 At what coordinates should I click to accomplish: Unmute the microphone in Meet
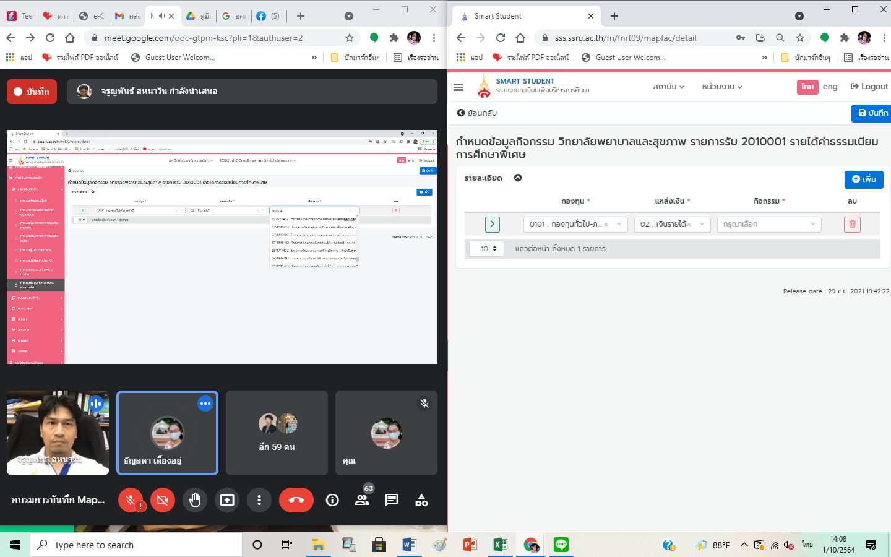coord(131,500)
